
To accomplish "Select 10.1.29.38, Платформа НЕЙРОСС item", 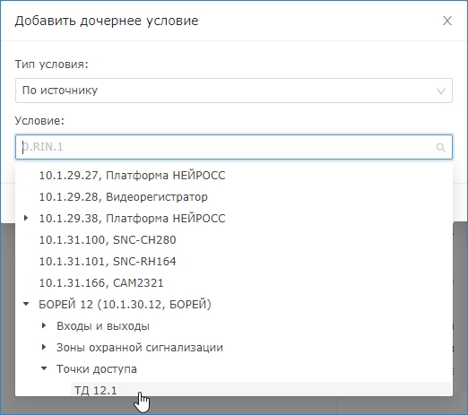I will (132, 219).
